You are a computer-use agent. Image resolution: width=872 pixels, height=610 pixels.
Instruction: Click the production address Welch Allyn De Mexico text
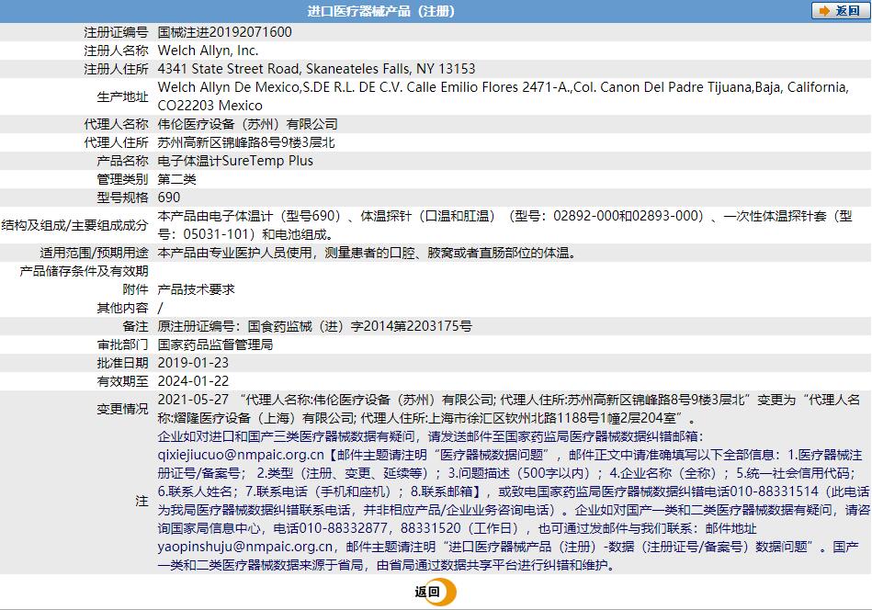point(503,96)
